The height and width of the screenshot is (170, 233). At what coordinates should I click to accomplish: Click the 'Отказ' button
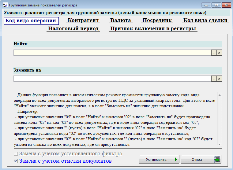tap(201, 160)
